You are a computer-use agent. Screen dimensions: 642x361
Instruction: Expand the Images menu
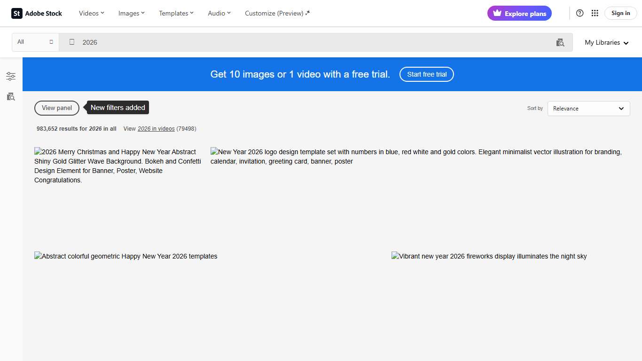point(131,13)
